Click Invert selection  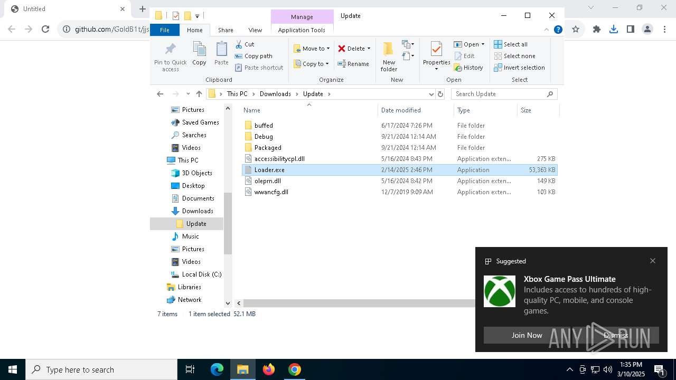(520, 68)
